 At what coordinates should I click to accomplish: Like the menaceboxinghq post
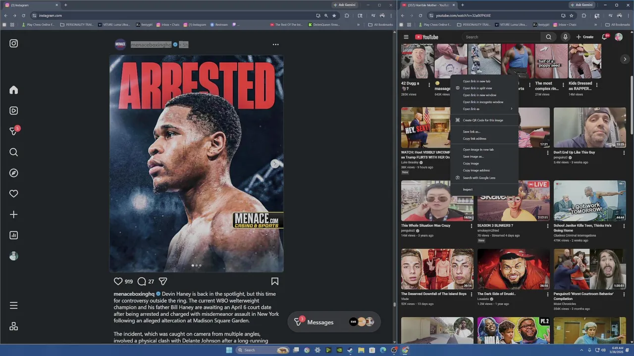[x=118, y=281]
